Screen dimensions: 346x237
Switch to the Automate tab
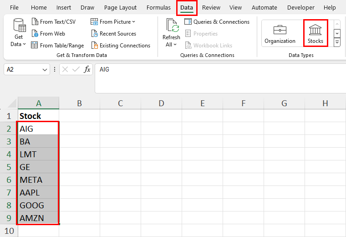pos(265,7)
